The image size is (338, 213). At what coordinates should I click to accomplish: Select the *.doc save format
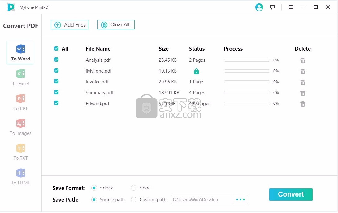134,188
